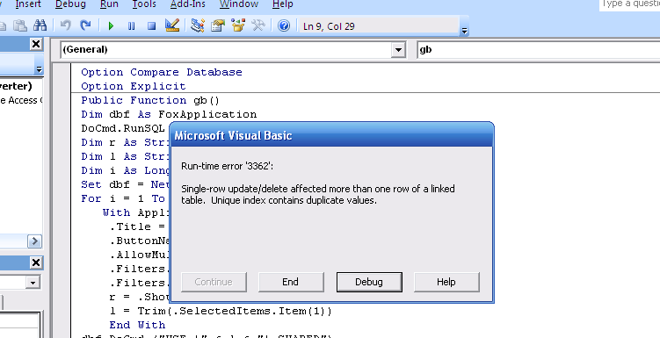660x338 pixels.
Task: Open the Add-Ins menu
Action: [188, 4]
